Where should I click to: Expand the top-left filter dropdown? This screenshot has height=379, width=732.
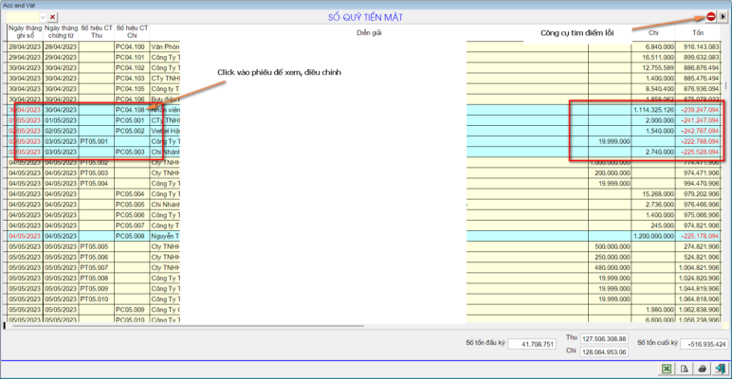43,17
